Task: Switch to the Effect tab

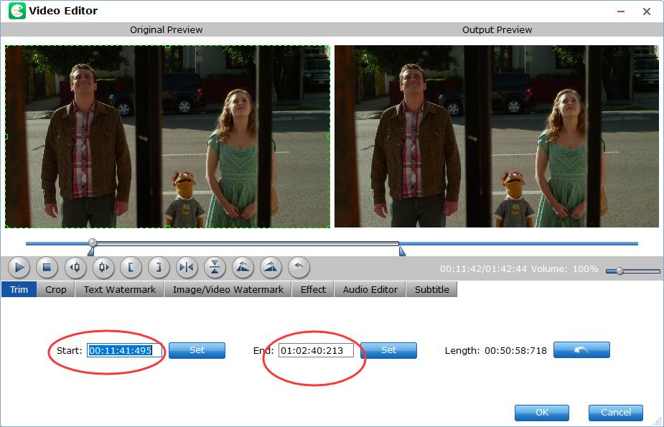Action: [313, 289]
